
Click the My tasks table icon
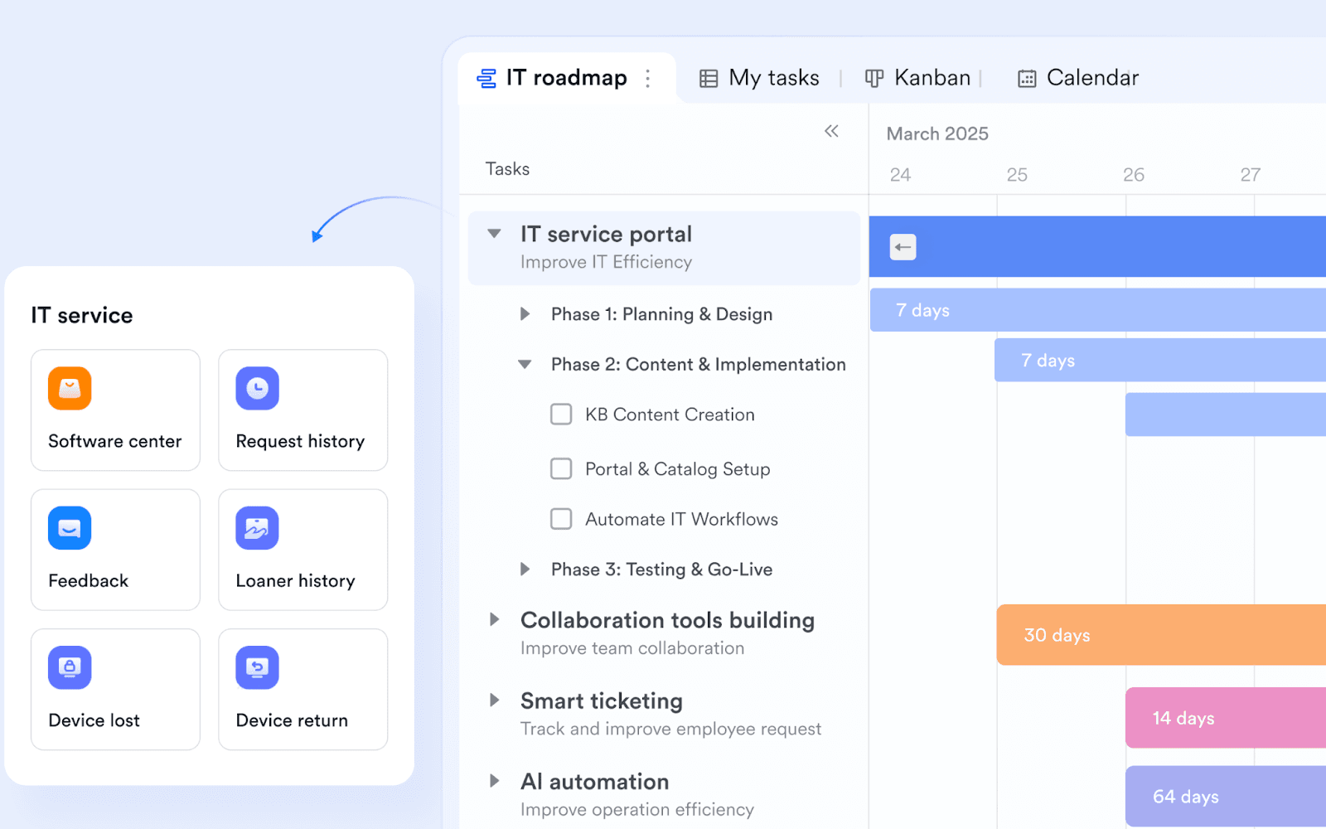[x=709, y=79]
